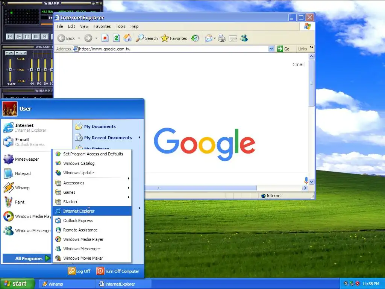Click the IE vertical scrollbar up arrow

tap(311, 56)
